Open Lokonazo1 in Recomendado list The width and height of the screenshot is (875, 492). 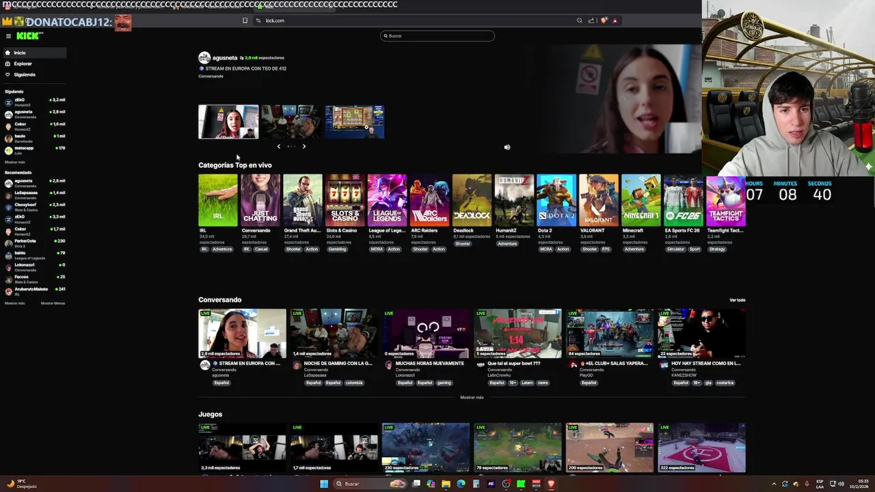pyautogui.click(x=34, y=266)
